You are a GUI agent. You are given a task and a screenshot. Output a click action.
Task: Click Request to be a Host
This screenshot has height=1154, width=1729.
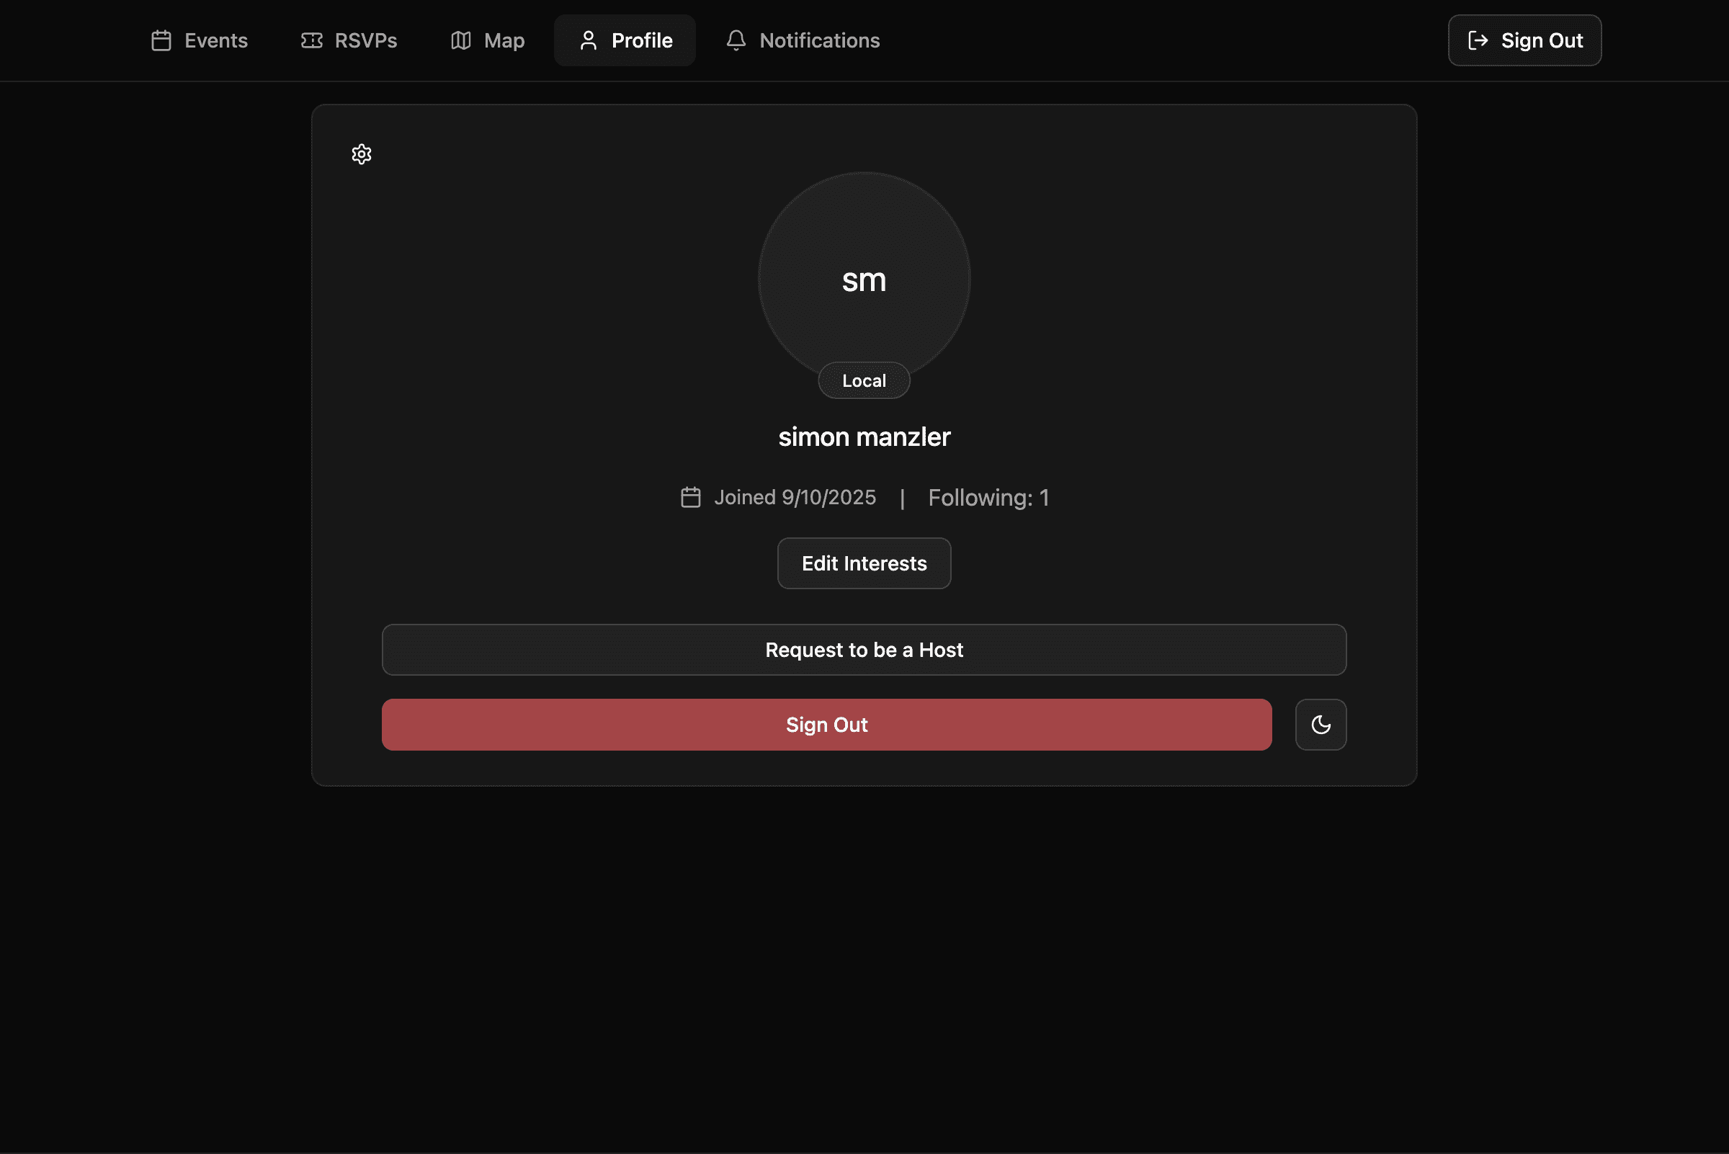coord(863,650)
